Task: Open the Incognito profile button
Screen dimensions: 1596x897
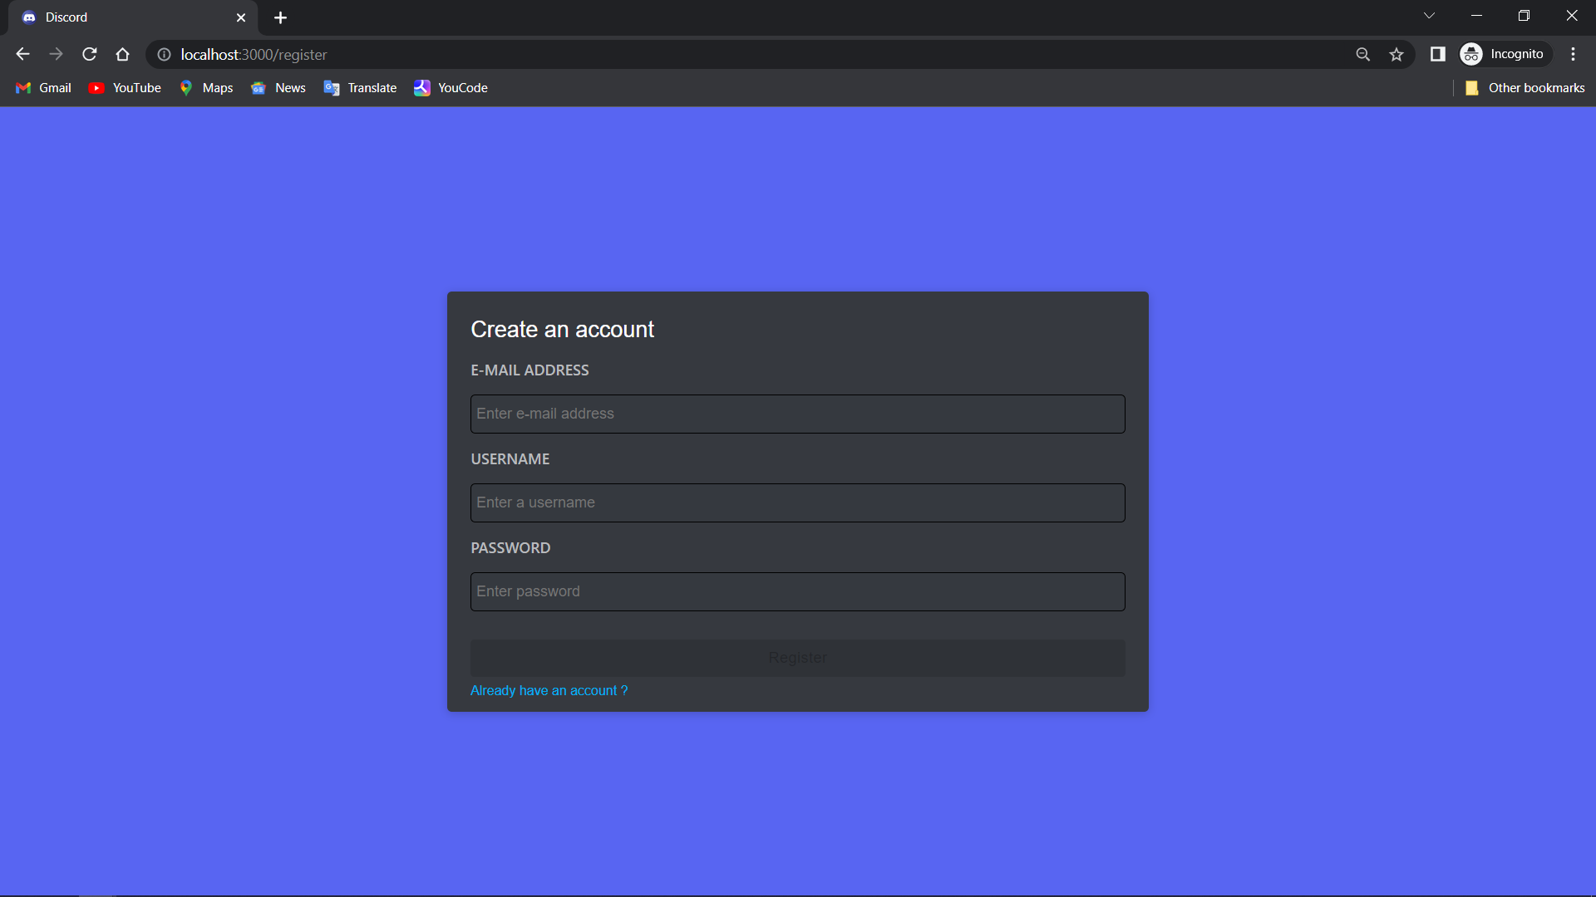Action: pos(1505,54)
